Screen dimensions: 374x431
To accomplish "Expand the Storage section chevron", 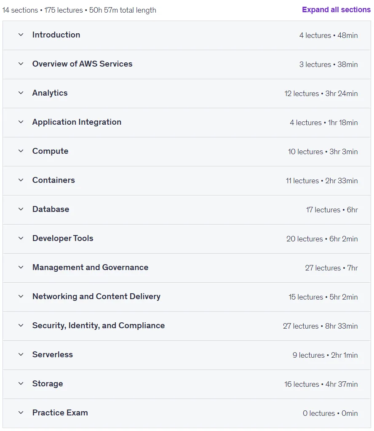I will tap(21, 384).
